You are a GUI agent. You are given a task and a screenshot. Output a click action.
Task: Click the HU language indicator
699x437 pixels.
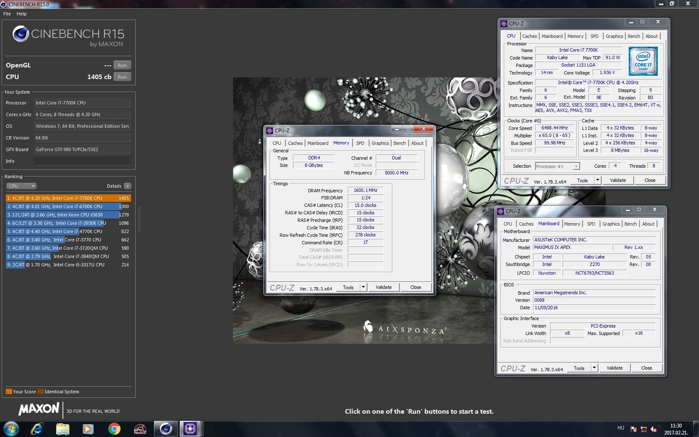pyautogui.click(x=620, y=428)
